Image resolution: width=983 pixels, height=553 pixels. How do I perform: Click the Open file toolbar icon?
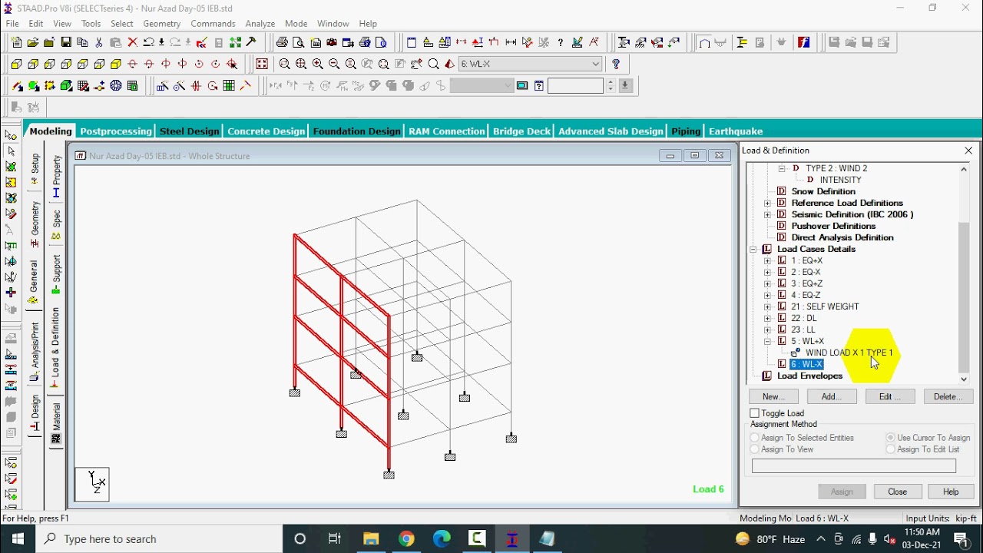coord(33,43)
